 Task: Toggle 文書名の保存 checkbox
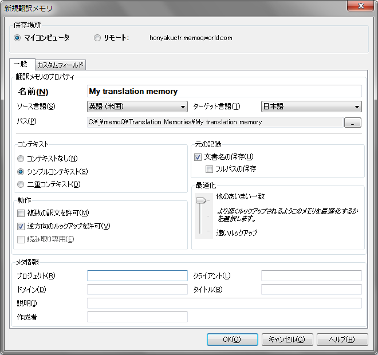tap(198, 157)
